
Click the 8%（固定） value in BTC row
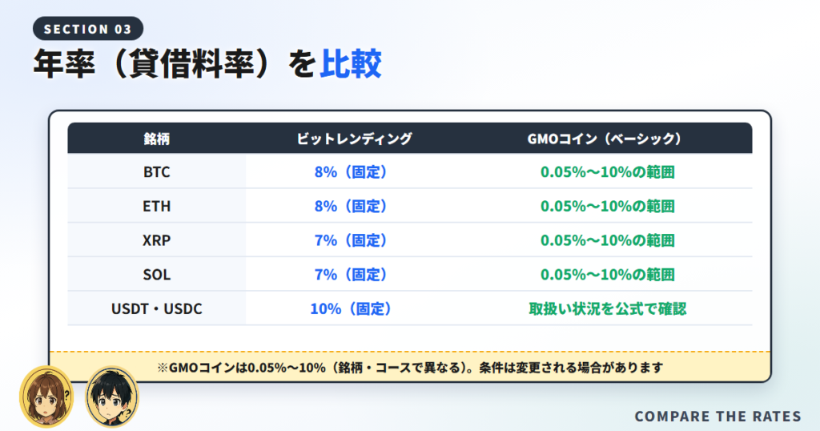pos(351,172)
